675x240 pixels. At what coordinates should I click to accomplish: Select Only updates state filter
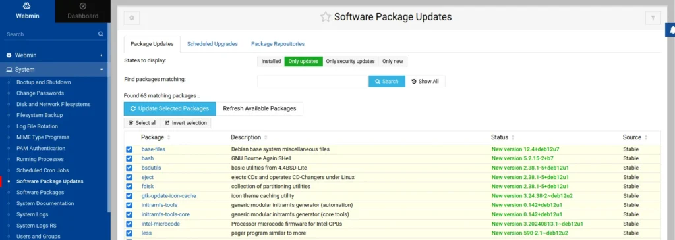(303, 61)
